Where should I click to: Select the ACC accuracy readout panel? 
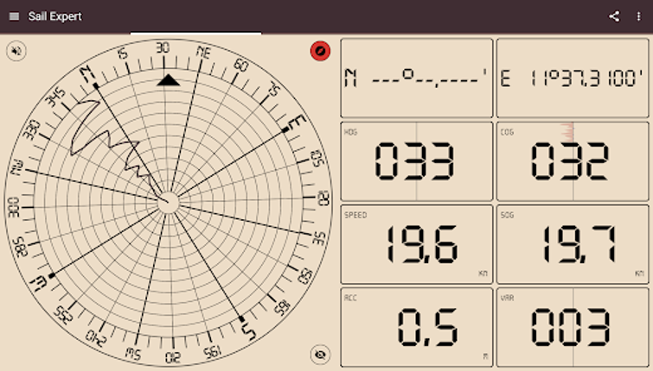click(x=416, y=327)
